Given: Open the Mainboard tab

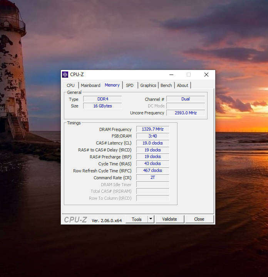Looking at the screenshot, I should (90, 85).
